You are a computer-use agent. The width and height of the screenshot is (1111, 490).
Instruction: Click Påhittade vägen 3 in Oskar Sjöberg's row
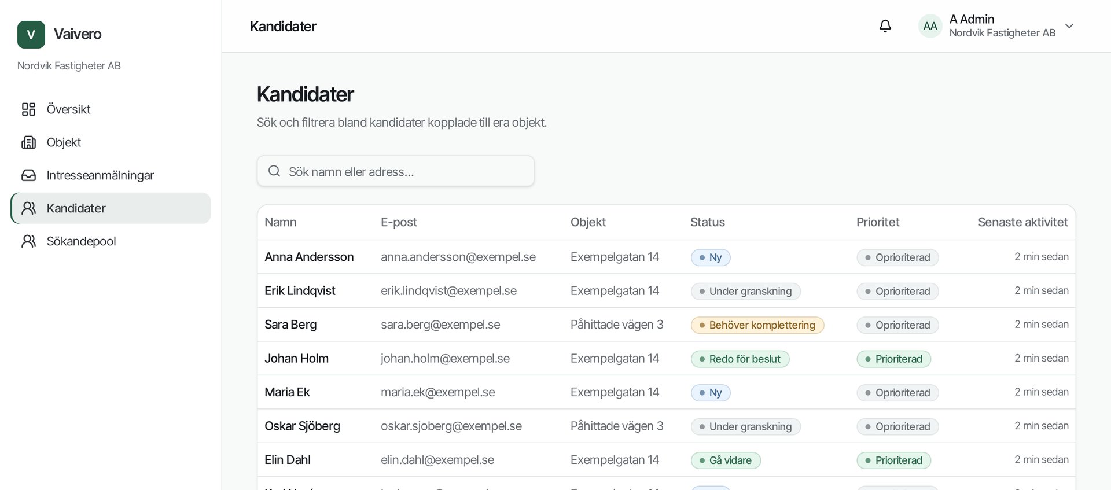click(617, 426)
